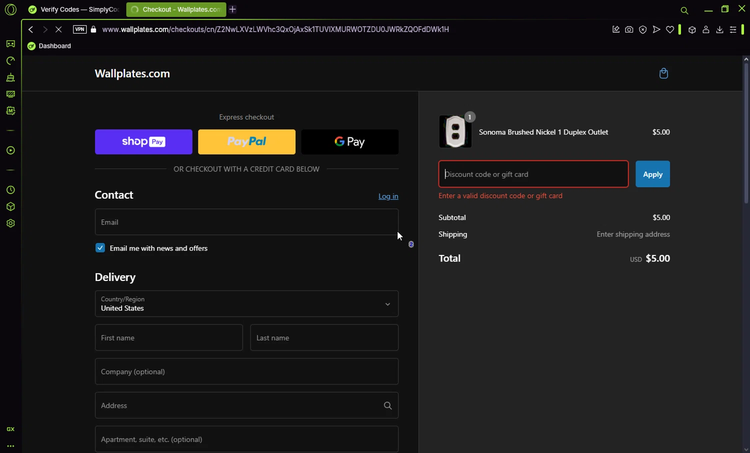
Task: Open the downloads icon
Action: [x=719, y=29]
